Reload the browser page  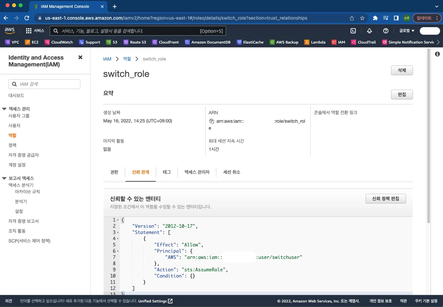[27, 18]
